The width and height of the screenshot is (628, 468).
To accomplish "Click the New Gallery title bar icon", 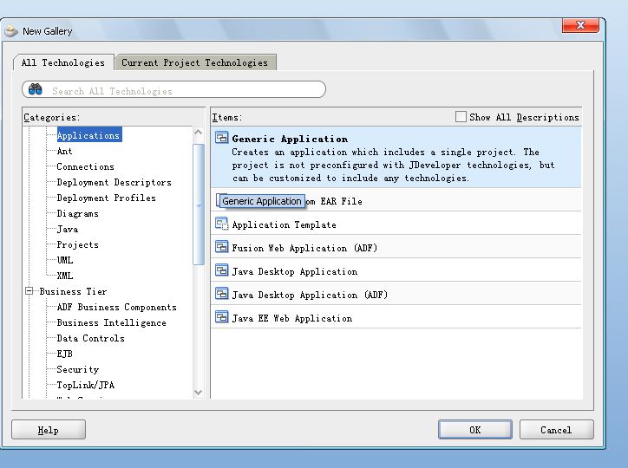I will (x=10, y=31).
